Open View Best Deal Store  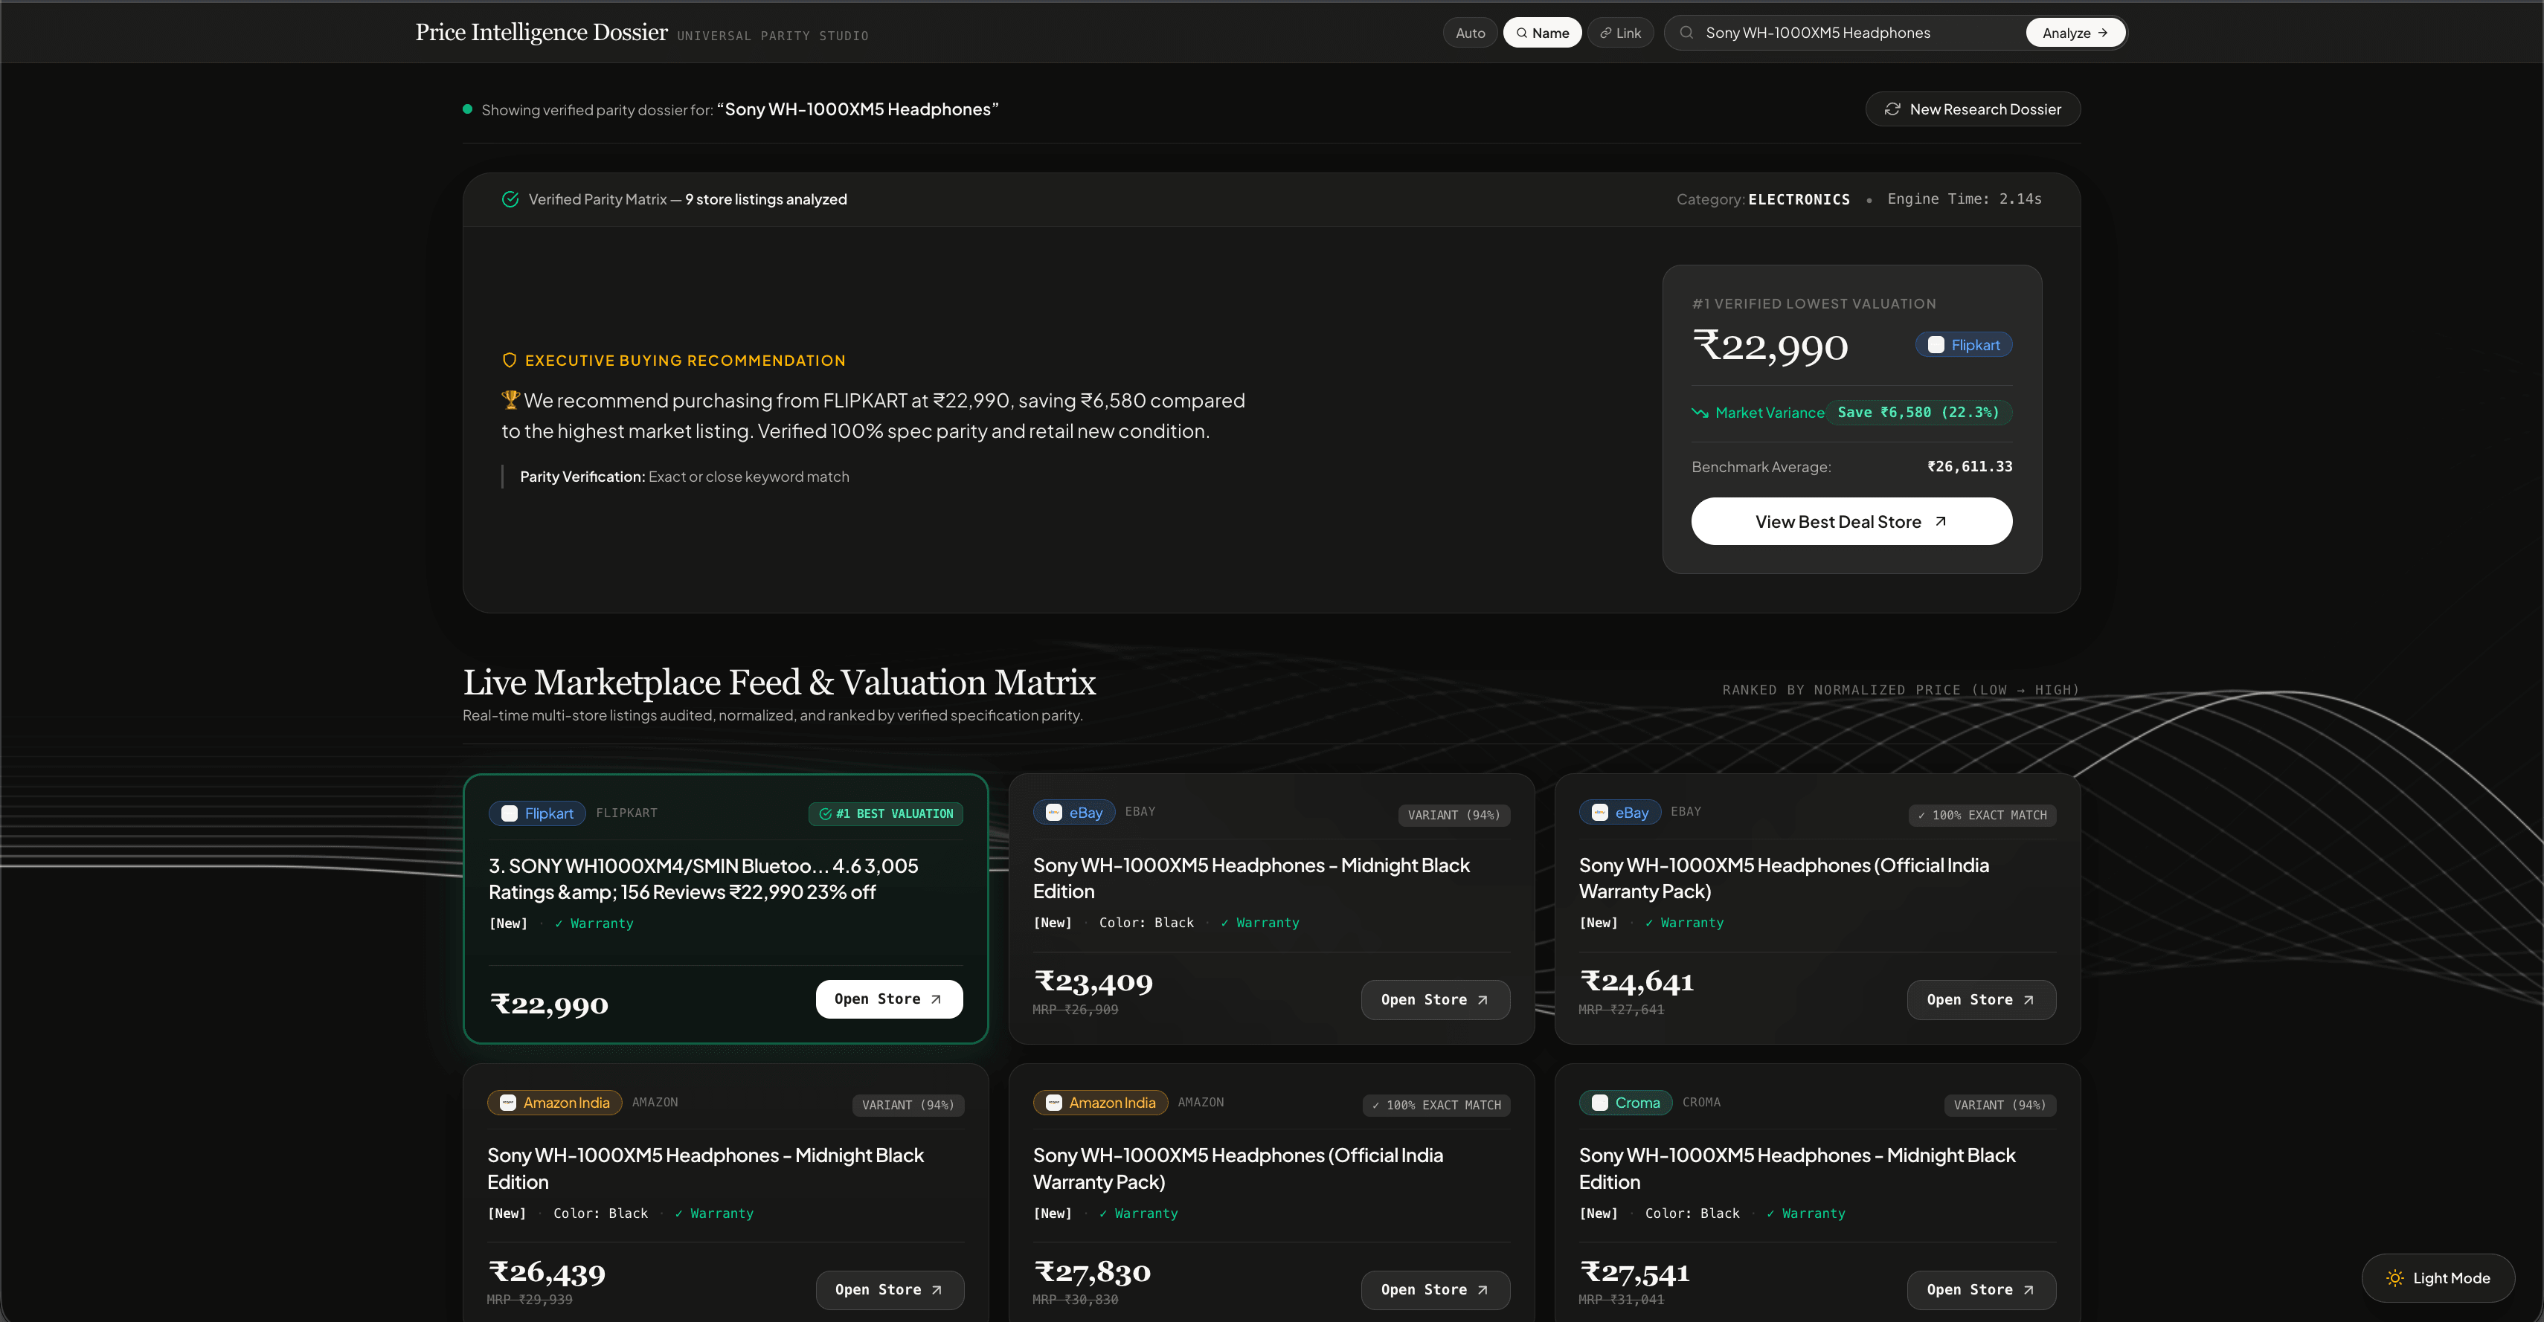pyautogui.click(x=1851, y=521)
